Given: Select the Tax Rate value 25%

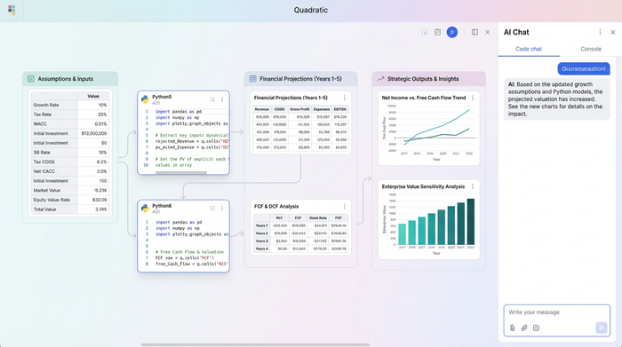Looking at the screenshot, I should [x=102, y=114].
